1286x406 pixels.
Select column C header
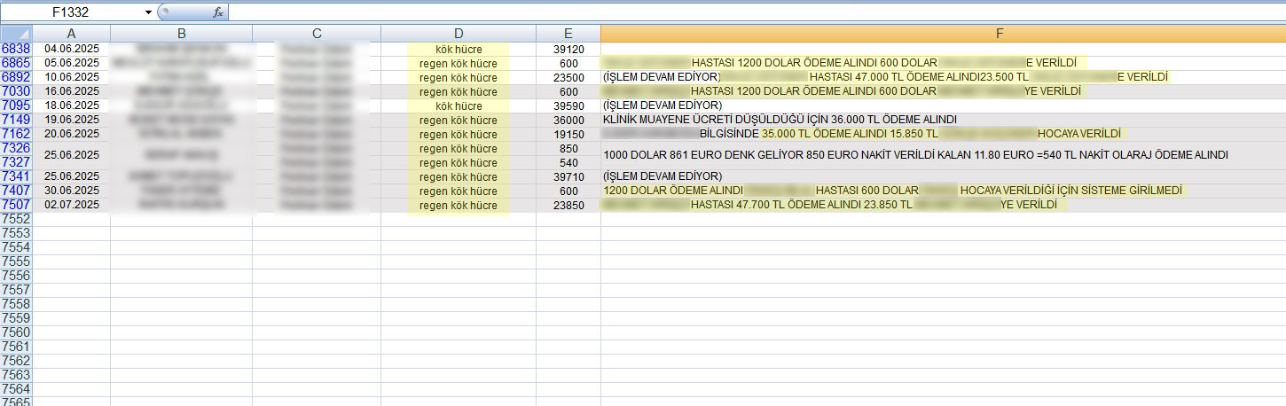(x=317, y=33)
